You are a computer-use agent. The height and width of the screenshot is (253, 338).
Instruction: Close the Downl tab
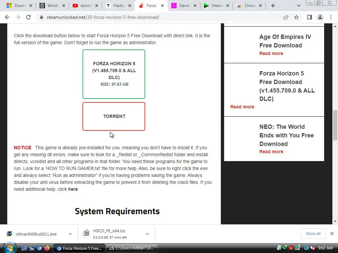pyautogui.click(x=31, y=6)
